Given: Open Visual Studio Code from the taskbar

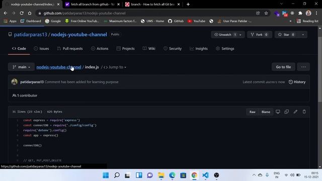Looking at the screenshot, I should pyautogui.click(x=205, y=175).
